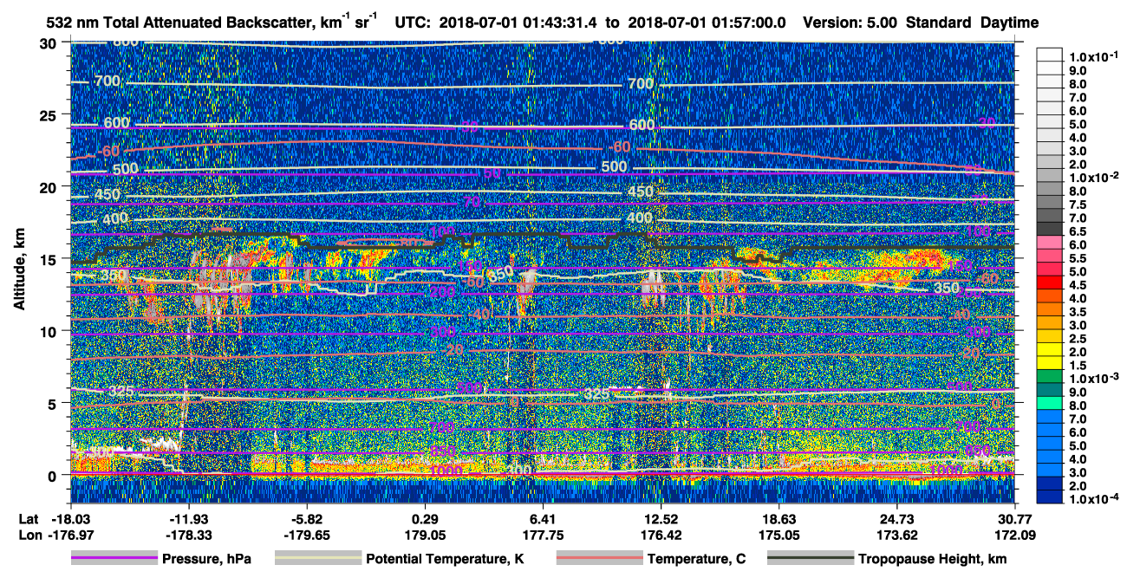Click longitude value 175.05
This screenshot has height=578, width=1127.
point(779,534)
